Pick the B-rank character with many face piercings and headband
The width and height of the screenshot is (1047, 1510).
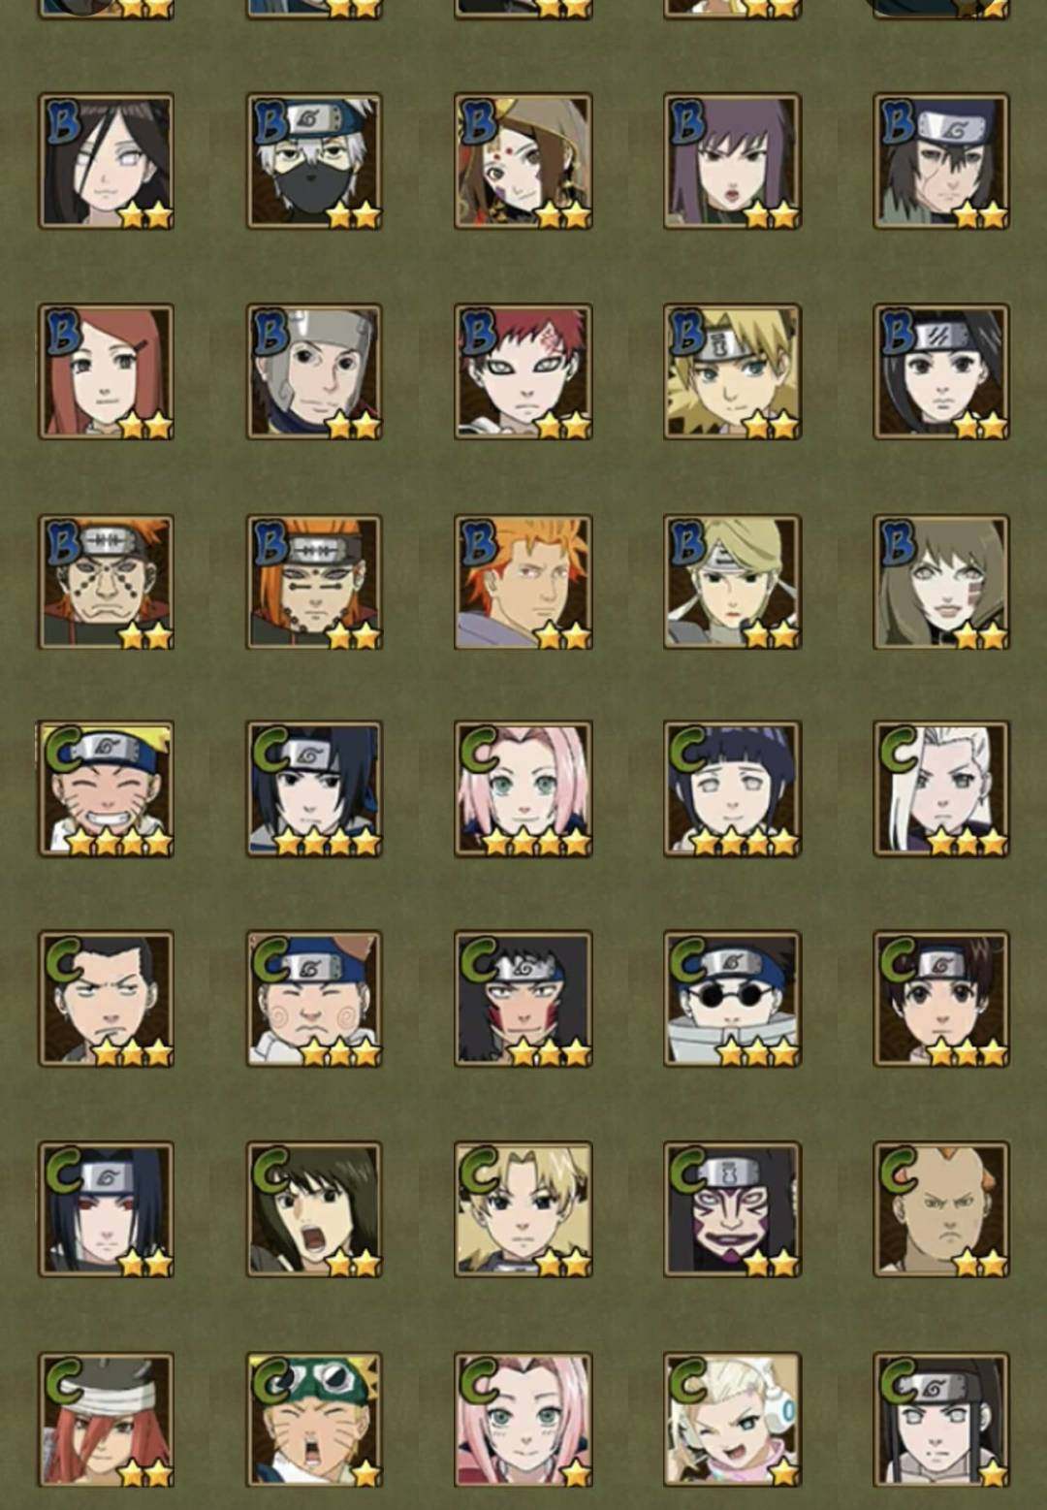coord(106,582)
